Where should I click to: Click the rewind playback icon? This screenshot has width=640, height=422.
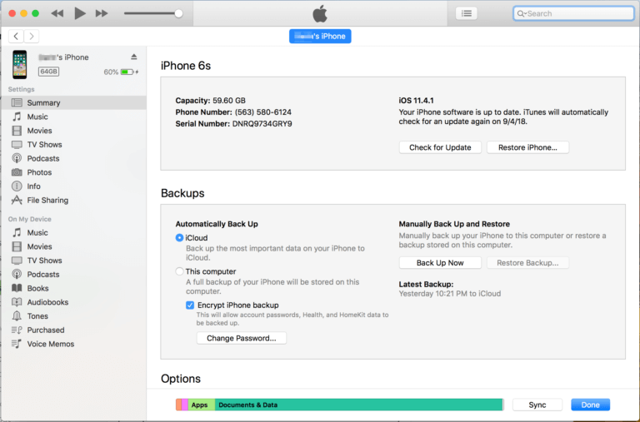(x=57, y=13)
